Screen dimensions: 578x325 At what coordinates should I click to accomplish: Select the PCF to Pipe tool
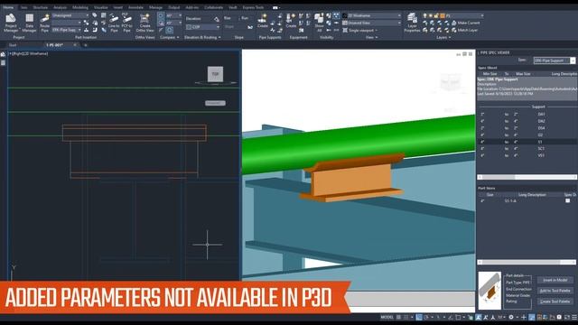[x=126, y=23]
